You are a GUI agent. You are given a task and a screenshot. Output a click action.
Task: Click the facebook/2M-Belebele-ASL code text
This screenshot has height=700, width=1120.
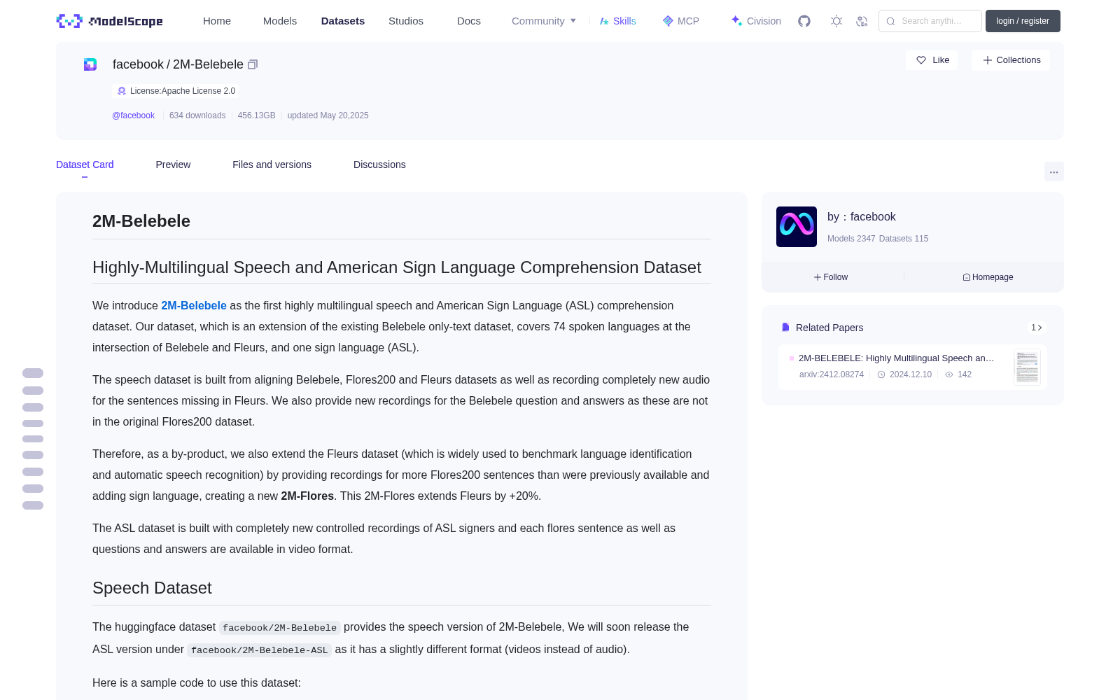pyautogui.click(x=260, y=650)
